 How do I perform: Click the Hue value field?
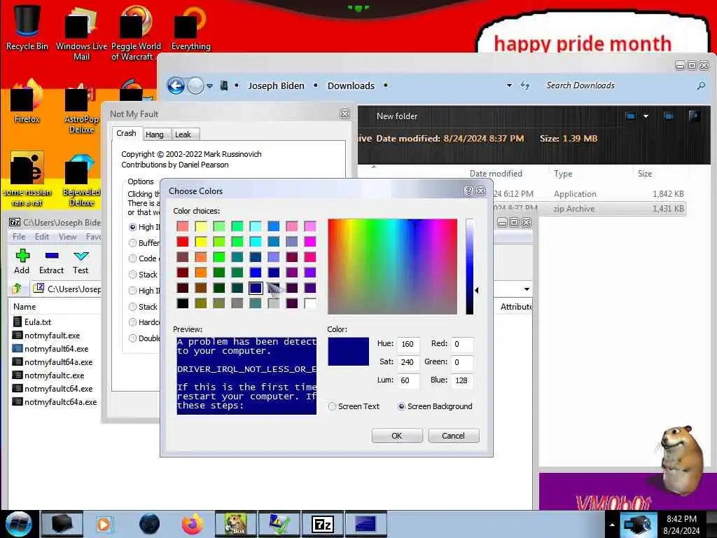point(408,344)
